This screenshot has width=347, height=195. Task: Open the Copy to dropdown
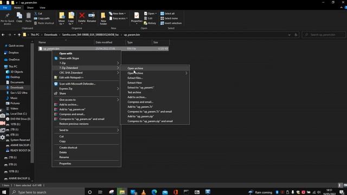pyautogui.click(x=71, y=22)
